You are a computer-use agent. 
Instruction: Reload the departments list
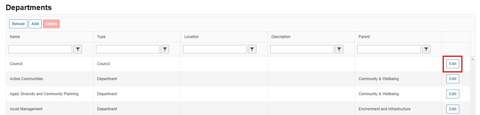[x=18, y=24]
